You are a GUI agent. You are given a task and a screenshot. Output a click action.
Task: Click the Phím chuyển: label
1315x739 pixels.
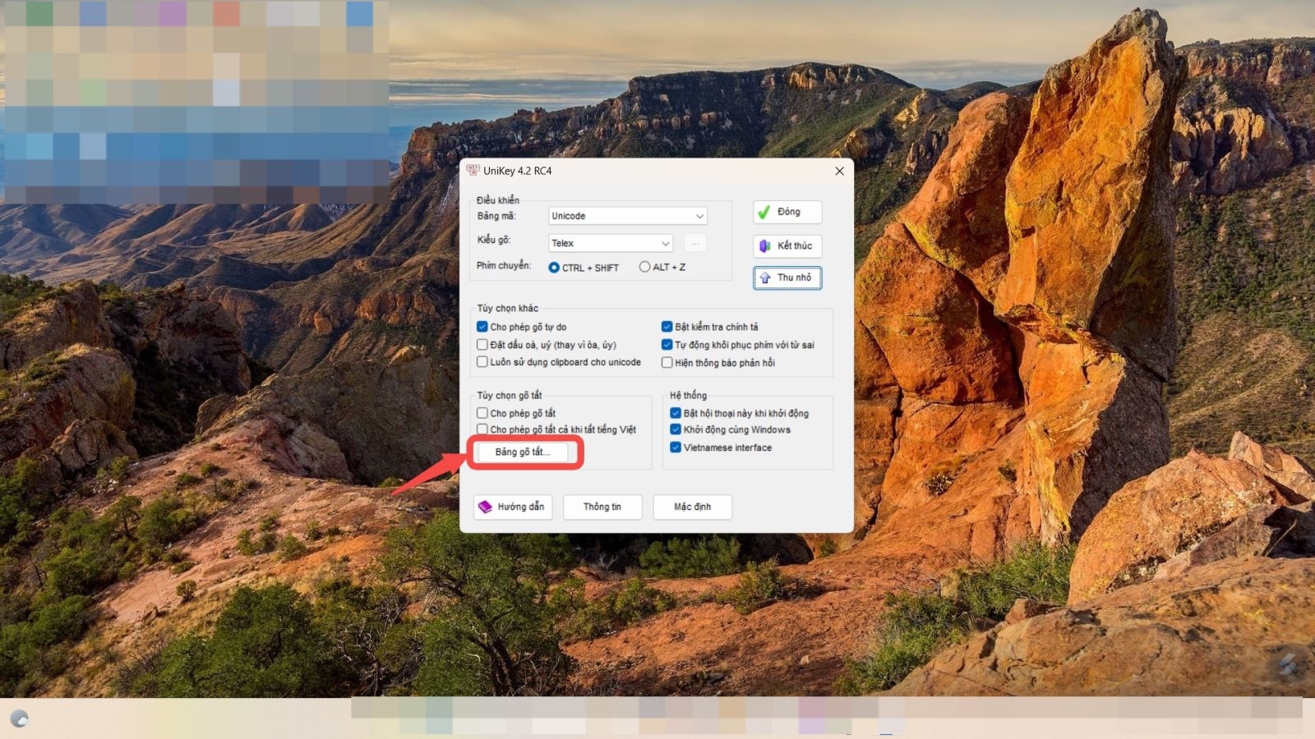click(x=504, y=266)
